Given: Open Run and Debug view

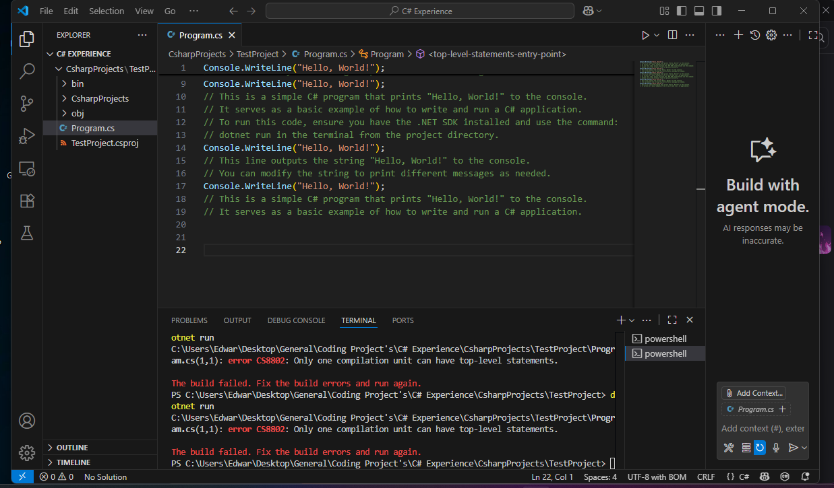Looking at the screenshot, I should point(27,136).
